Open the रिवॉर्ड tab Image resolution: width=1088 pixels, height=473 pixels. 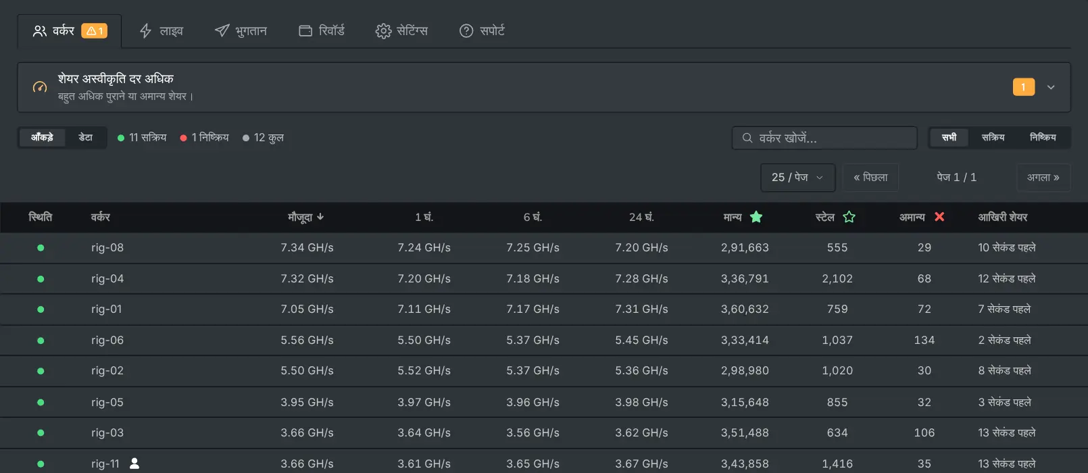[x=322, y=31]
